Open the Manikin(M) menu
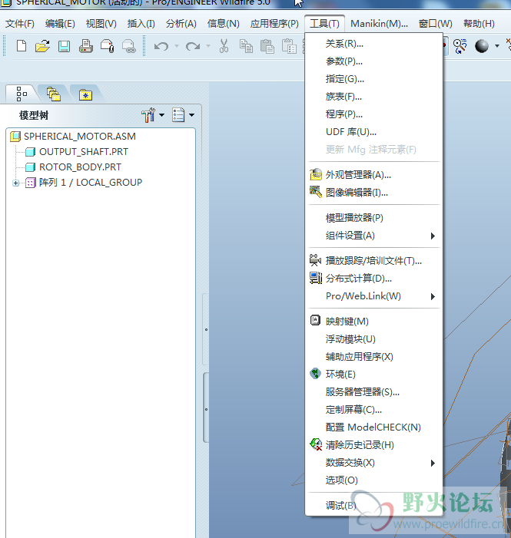The height and width of the screenshot is (538, 511). 379,24
